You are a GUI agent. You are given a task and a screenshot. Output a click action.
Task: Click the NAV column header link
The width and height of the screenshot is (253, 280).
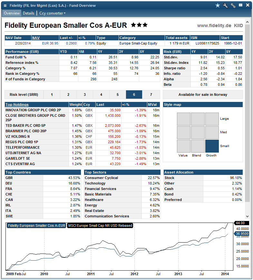[36, 38]
